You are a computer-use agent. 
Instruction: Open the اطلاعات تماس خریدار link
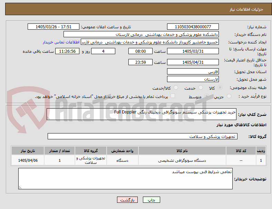[61, 42]
